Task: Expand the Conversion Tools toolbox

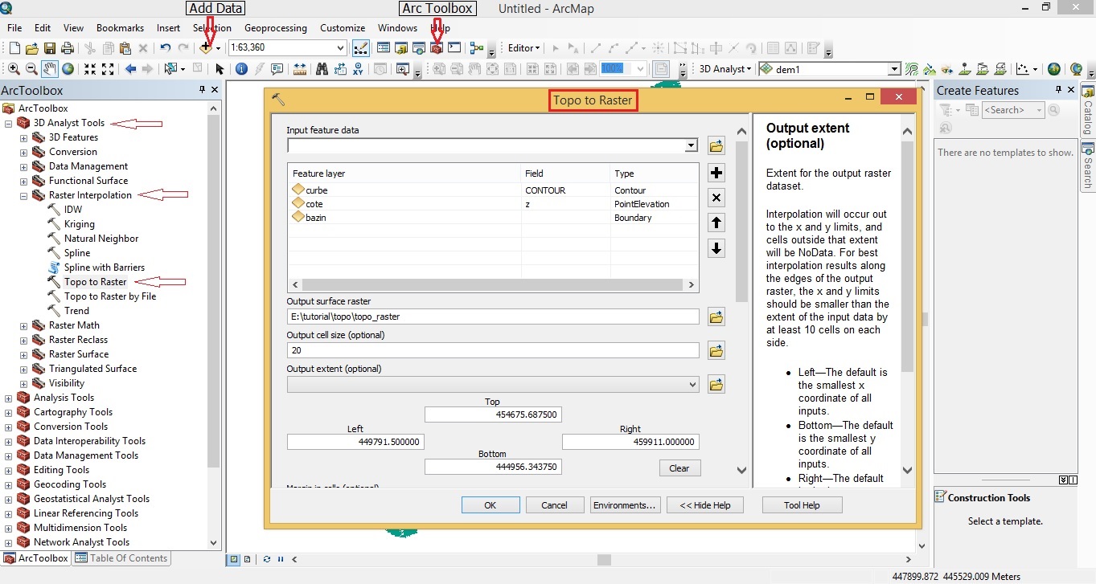Action: [8, 427]
